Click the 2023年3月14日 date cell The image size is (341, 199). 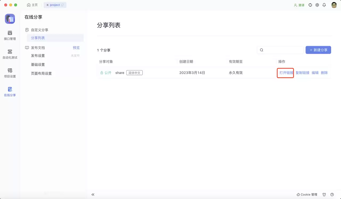(x=192, y=73)
